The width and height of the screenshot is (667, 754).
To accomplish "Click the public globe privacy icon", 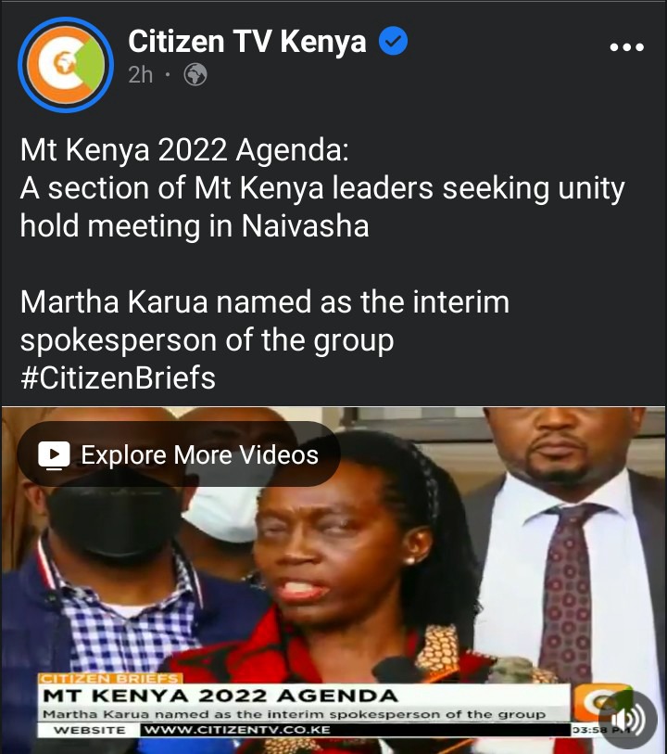I will 195,74.
